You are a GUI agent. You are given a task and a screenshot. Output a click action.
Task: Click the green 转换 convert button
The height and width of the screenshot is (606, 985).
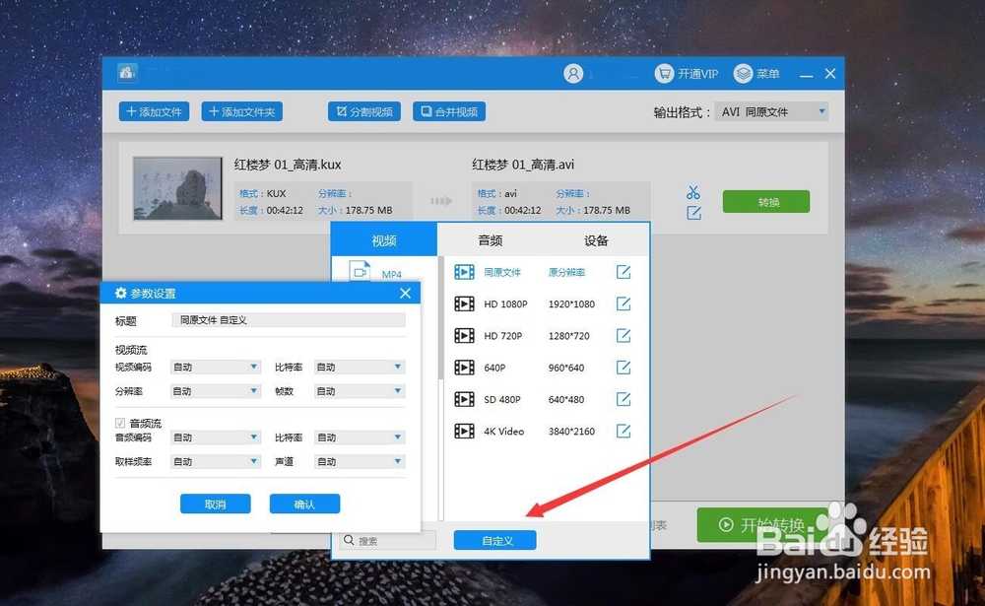(x=766, y=201)
